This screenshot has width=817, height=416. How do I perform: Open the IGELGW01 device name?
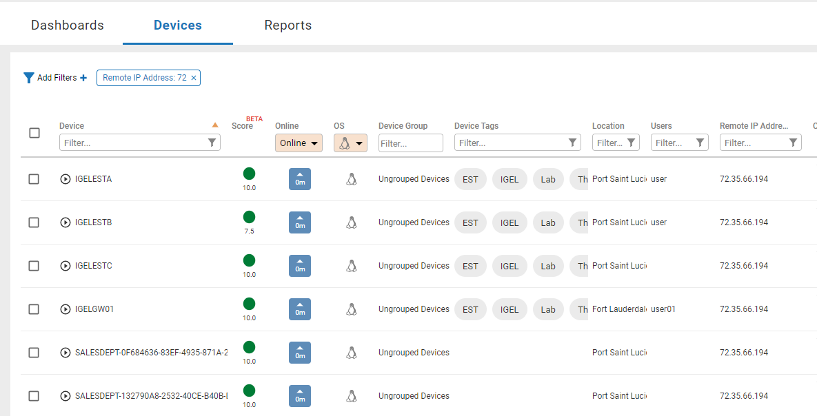pos(94,309)
